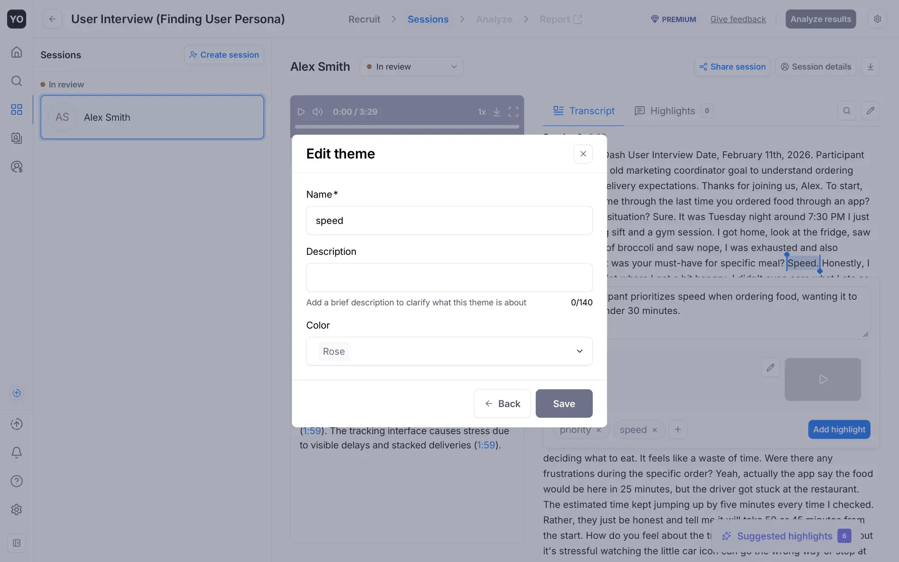This screenshot has height=562, width=899.
Task: Click the edit transcript pencil icon
Action: coord(870,111)
